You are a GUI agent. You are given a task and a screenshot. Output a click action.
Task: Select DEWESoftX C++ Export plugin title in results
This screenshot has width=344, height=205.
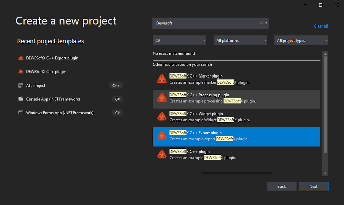pos(196,133)
